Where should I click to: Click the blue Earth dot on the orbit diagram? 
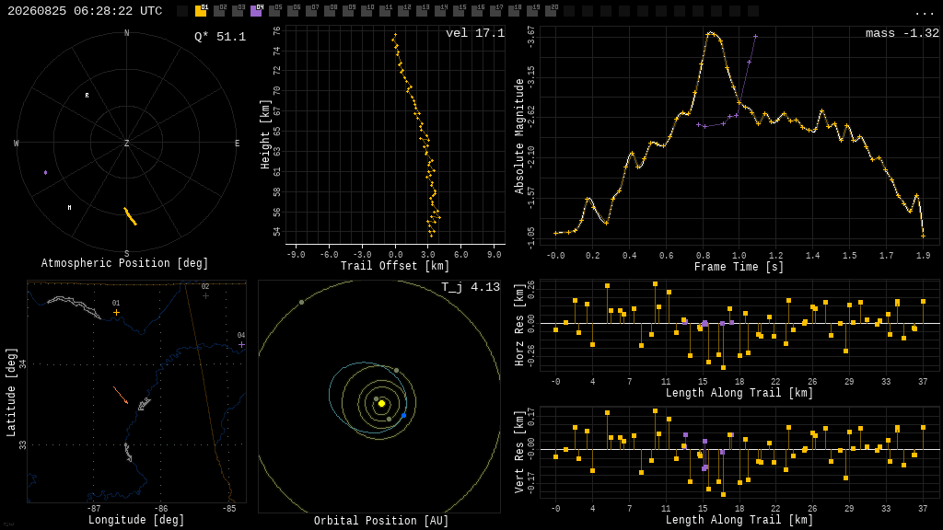[403, 415]
